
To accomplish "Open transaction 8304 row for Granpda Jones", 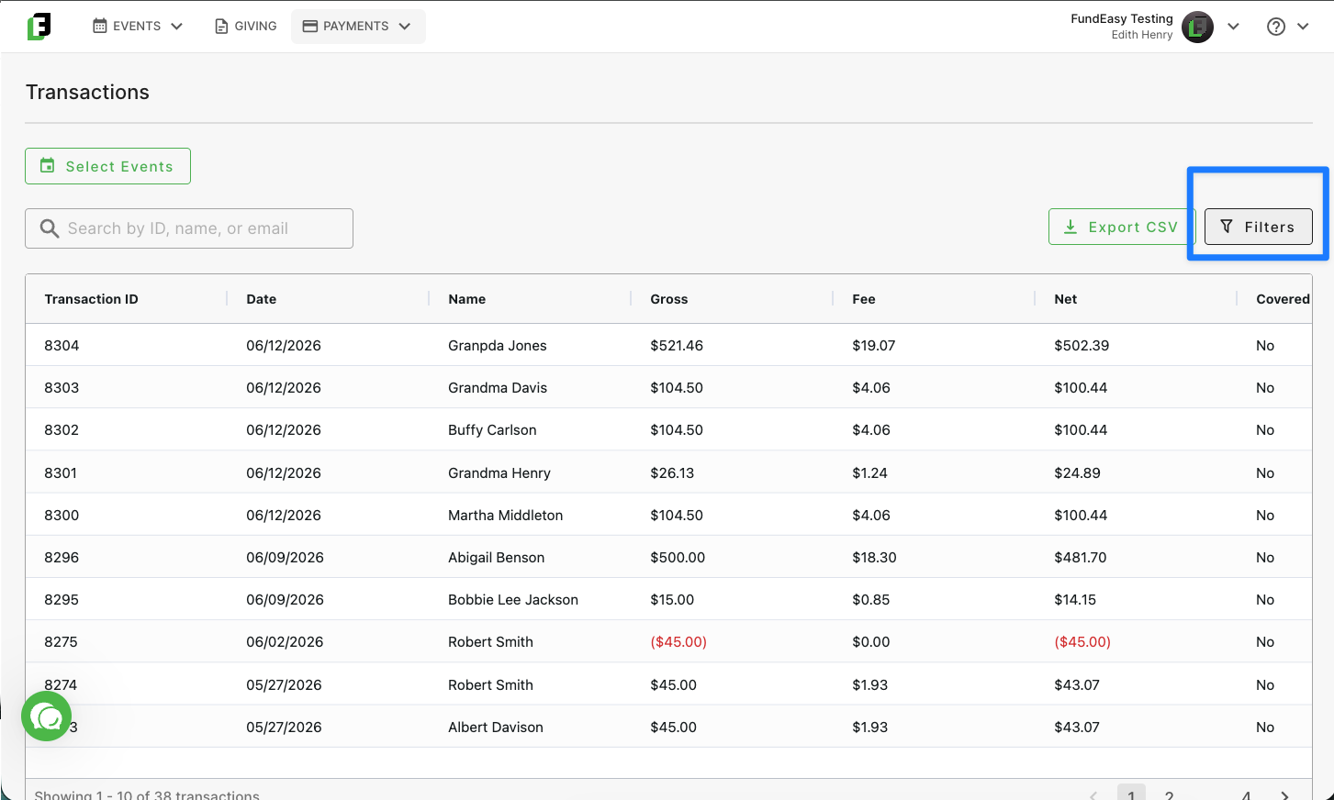I will point(668,345).
